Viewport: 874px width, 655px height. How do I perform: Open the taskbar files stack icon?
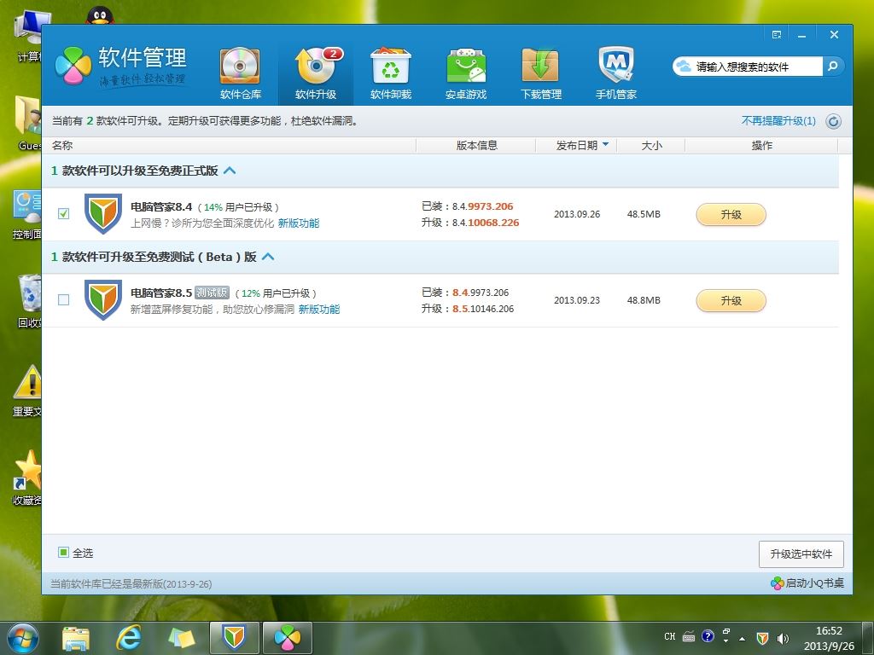tap(182, 638)
